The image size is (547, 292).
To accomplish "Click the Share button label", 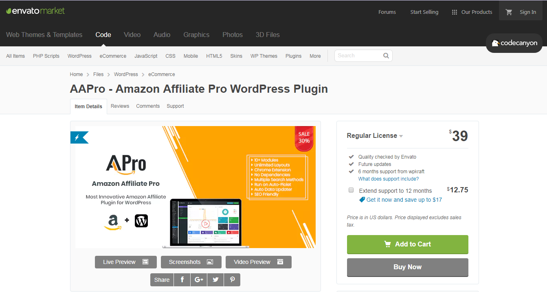I will (162, 280).
